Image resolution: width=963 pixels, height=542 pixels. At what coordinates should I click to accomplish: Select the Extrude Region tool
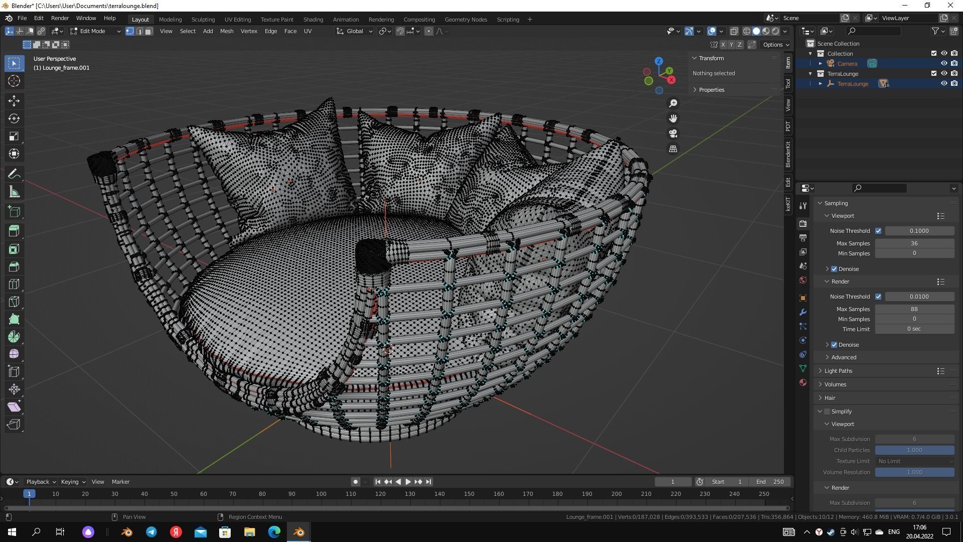(x=14, y=231)
